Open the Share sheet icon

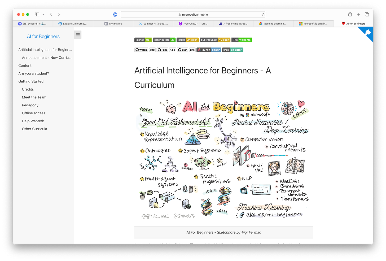[350, 14]
